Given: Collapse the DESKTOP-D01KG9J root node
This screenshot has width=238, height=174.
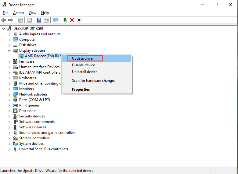Looking at the screenshot, I should (x=4, y=29).
